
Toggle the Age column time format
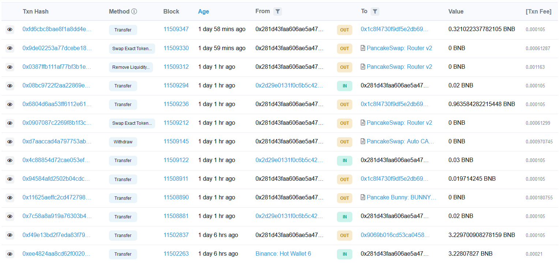click(203, 11)
